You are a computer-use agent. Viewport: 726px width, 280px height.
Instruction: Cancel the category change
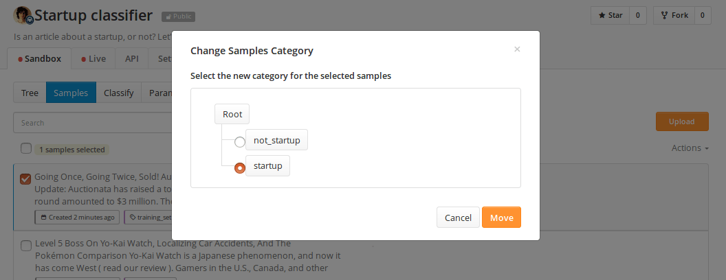[458, 218]
